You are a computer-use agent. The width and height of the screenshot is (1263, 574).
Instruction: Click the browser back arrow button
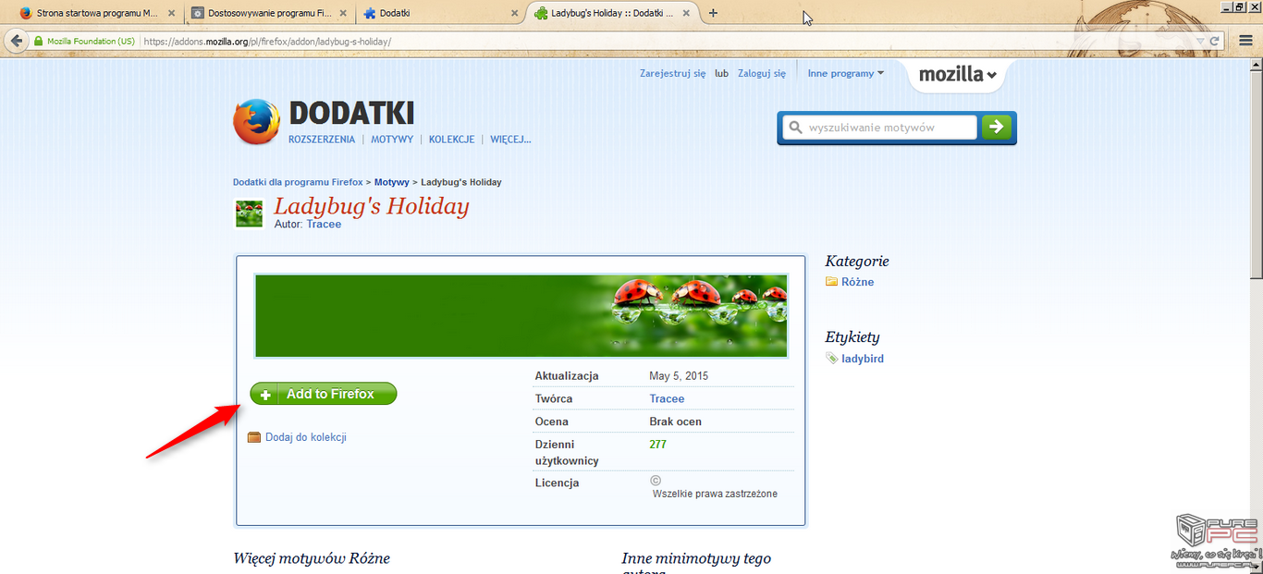click(16, 42)
